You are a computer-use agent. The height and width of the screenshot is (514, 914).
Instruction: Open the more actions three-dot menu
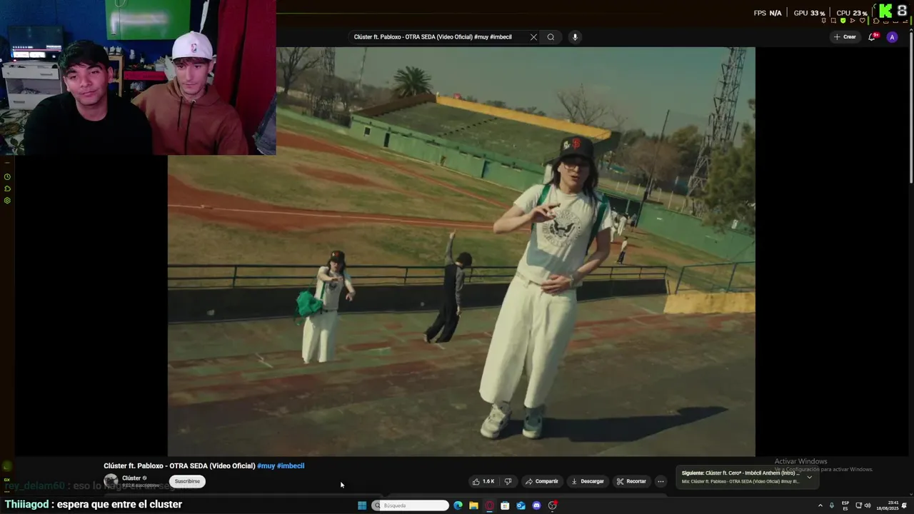click(661, 481)
